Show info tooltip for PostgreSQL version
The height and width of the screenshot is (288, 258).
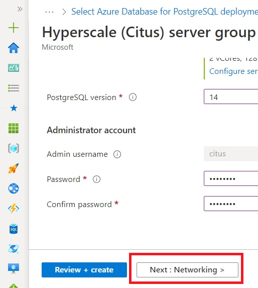[133, 97]
